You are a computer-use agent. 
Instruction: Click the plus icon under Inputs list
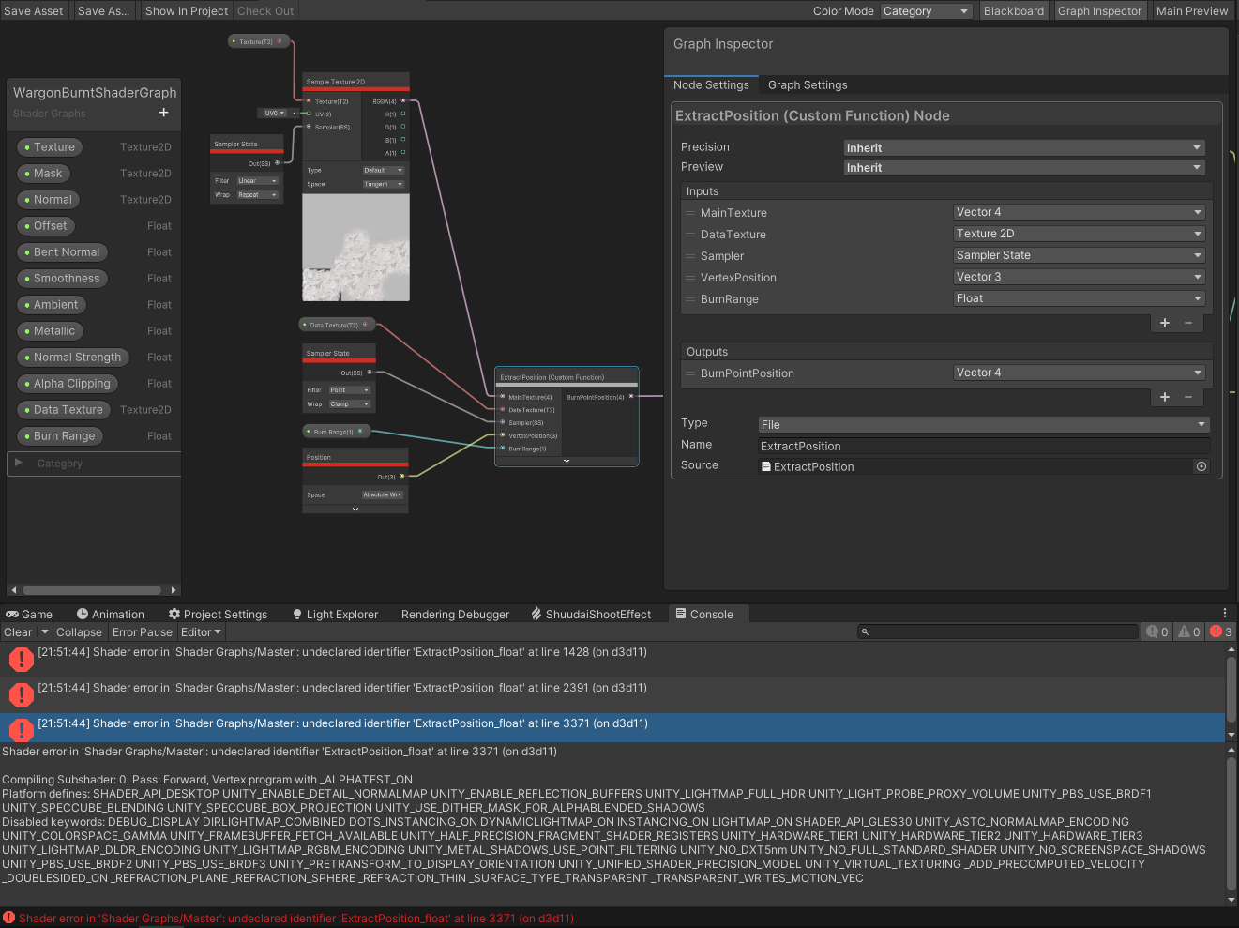1164,323
